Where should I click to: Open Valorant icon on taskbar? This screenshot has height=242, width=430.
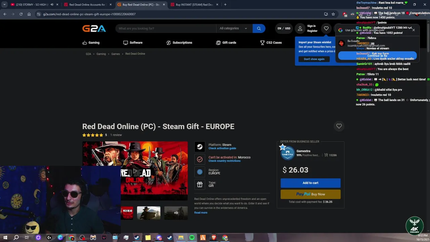(x=104, y=238)
